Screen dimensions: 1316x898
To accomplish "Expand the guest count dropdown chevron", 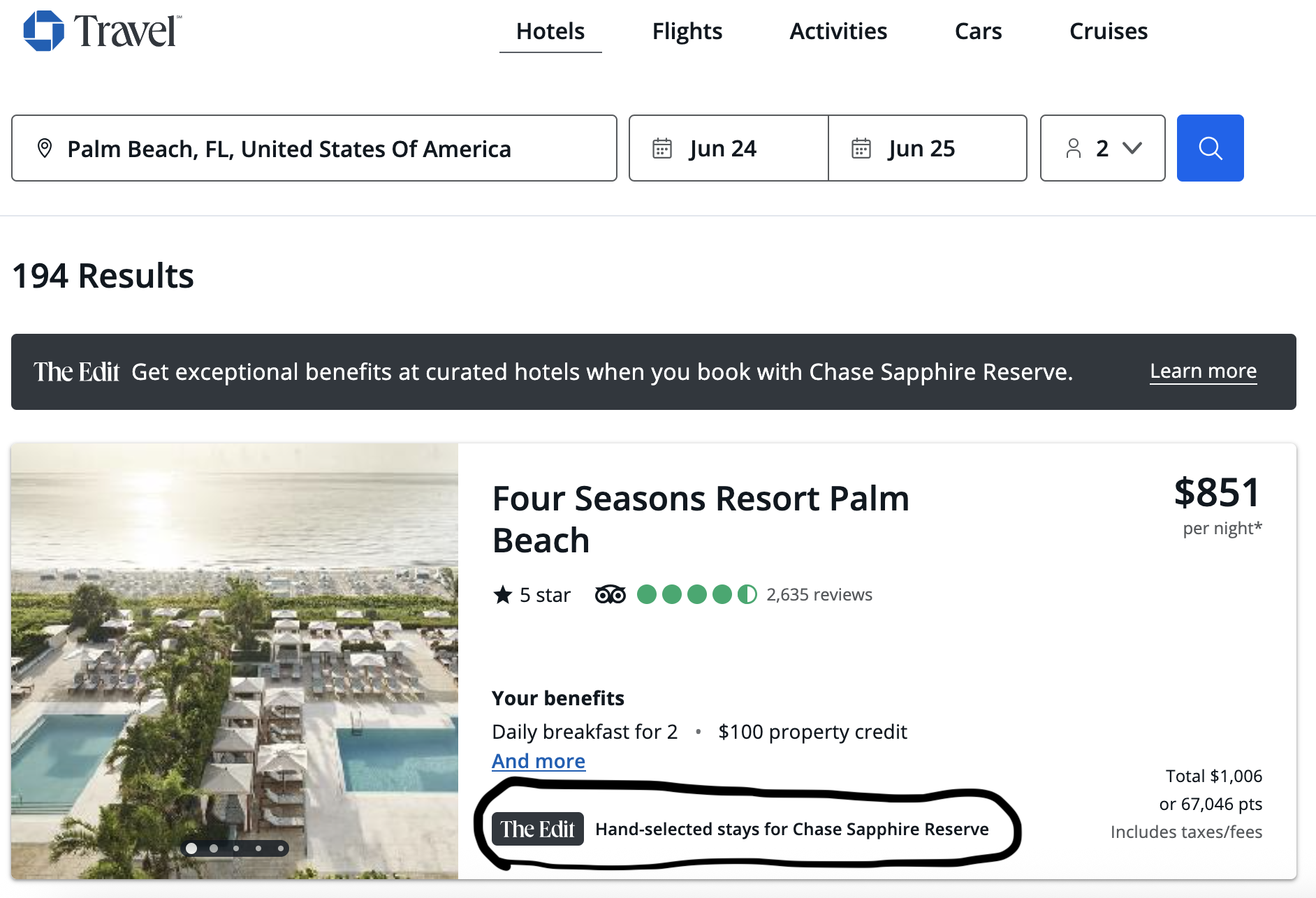I will (x=1132, y=148).
